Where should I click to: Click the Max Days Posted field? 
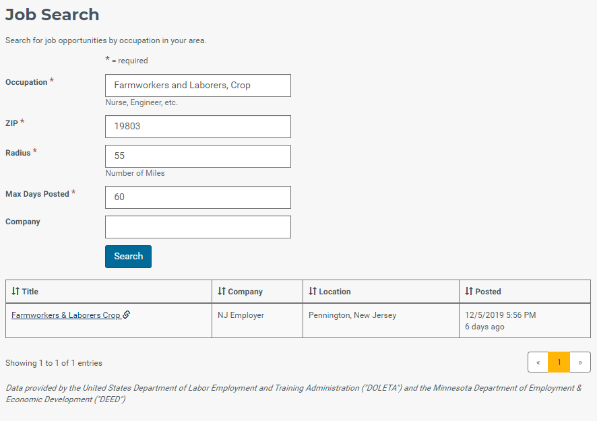[198, 197]
